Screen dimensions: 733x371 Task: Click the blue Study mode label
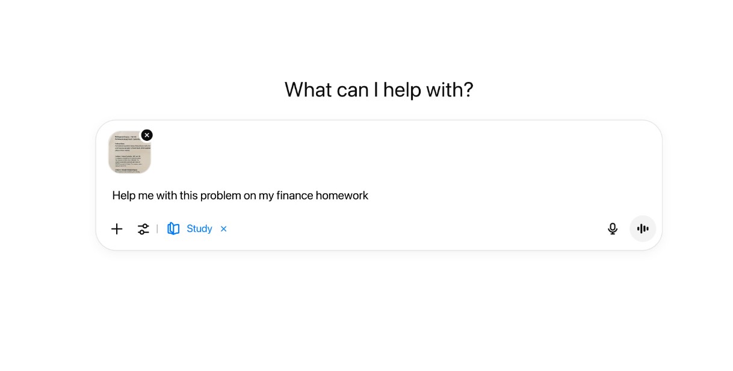[199, 229]
